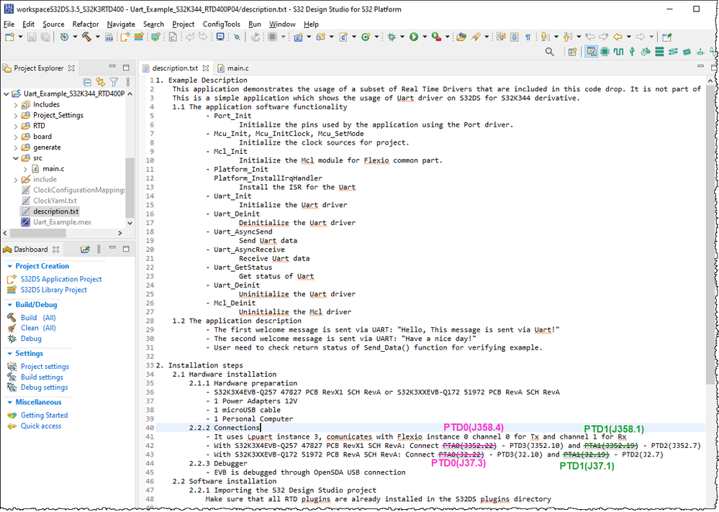Click the Debug settings link
This screenshot has height=512, width=719.
point(44,388)
